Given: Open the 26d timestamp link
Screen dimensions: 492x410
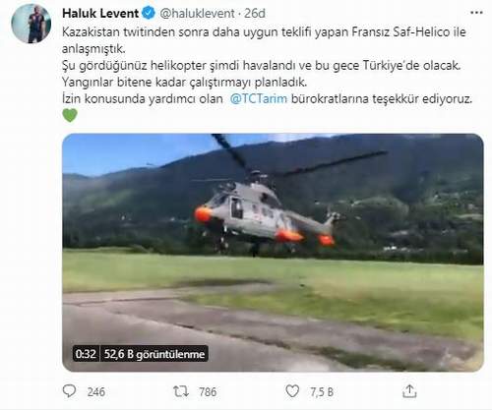Looking at the screenshot, I should coord(255,13).
